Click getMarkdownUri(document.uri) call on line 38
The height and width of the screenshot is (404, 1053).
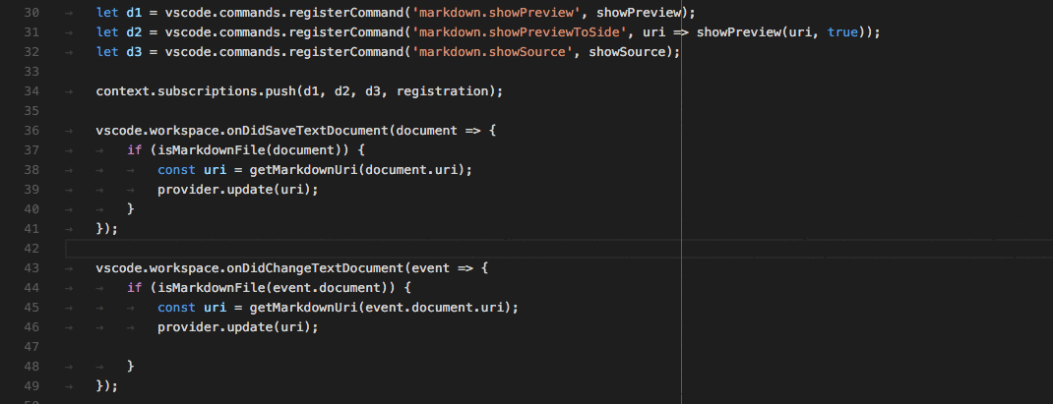(x=360, y=170)
